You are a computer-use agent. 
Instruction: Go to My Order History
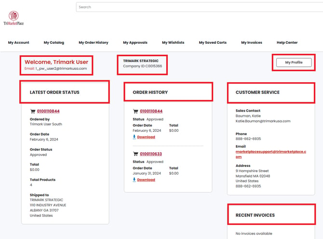(x=94, y=42)
